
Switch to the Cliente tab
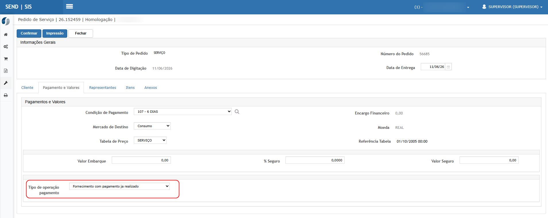tap(27, 88)
